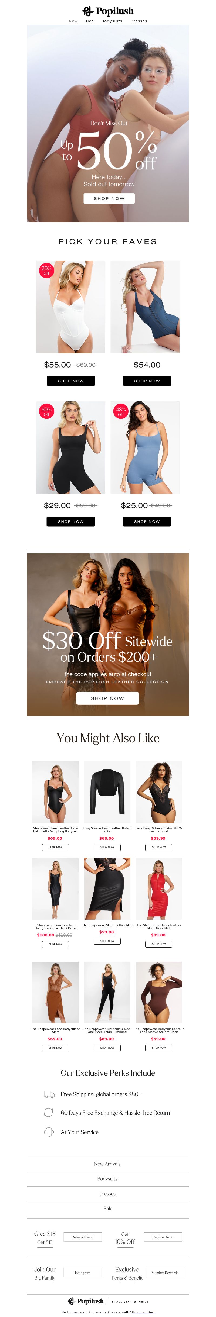
Task: Click the Popilush logo in the footer
Action: (86, 1301)
